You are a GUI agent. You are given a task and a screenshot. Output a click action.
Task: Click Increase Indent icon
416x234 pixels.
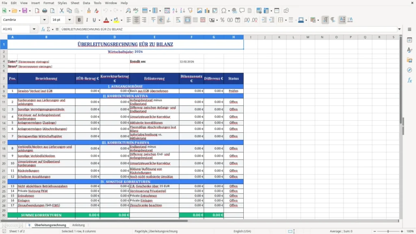point(264,20)
